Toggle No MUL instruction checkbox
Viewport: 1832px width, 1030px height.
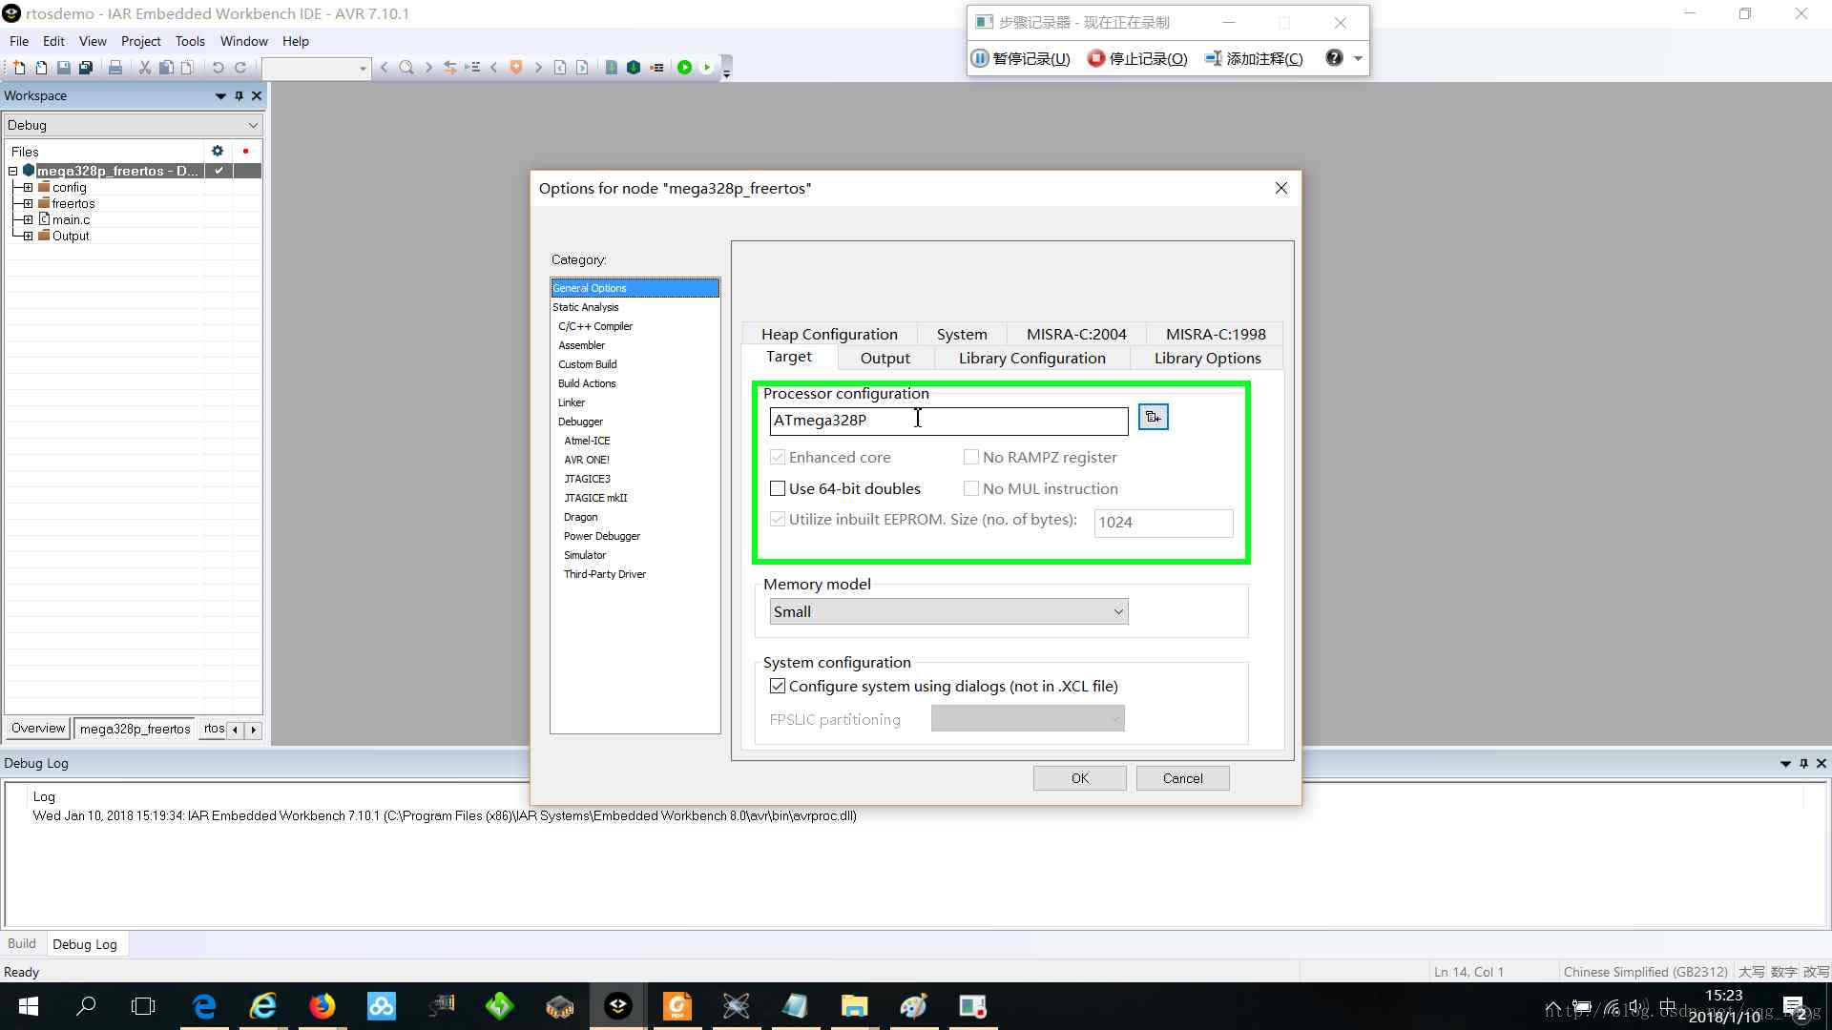(x=971, y=488)
